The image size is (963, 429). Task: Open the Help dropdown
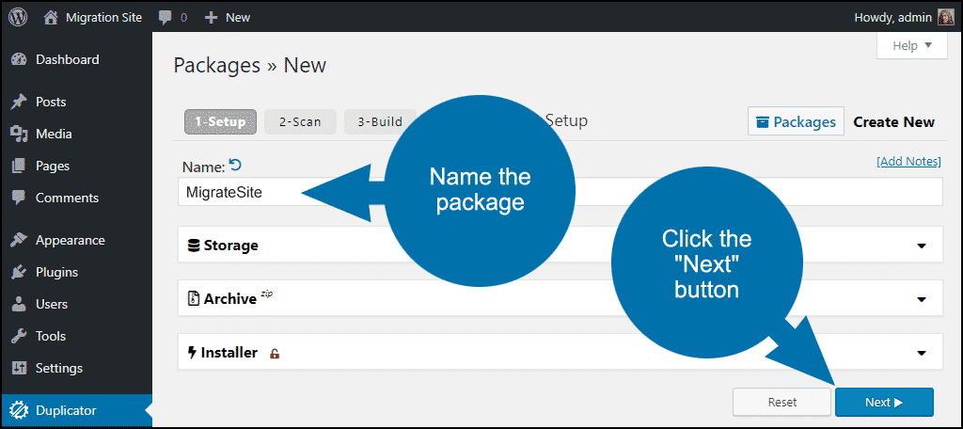pos(912,45)
